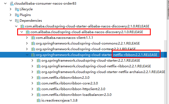The height and width of the screenshot is (104, 169).
Task: Select com.alibaba.cloud:spring-cloud-starter-alibaba-nacos-discovery:2.1.0.RELEASE text
Action: pos(87,26)
